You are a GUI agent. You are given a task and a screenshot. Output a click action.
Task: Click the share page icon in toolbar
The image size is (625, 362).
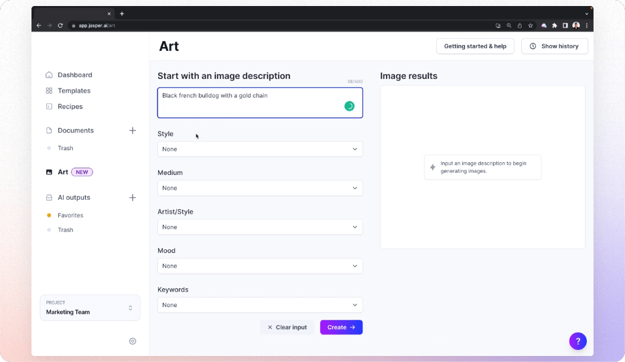point(520,25)
